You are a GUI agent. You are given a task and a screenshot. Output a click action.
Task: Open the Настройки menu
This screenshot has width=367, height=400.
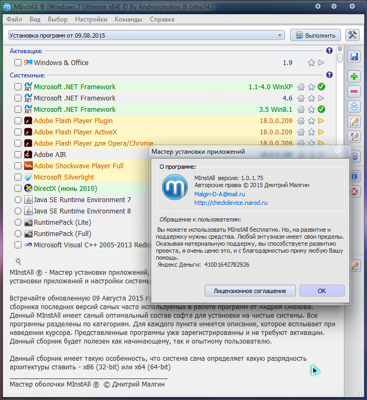click(x=91, y=19)
